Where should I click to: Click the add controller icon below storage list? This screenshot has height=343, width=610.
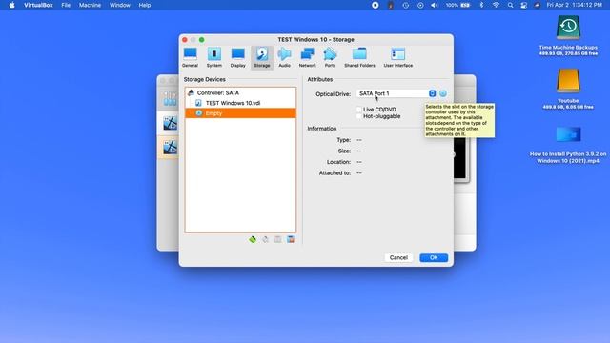(253, 239)
